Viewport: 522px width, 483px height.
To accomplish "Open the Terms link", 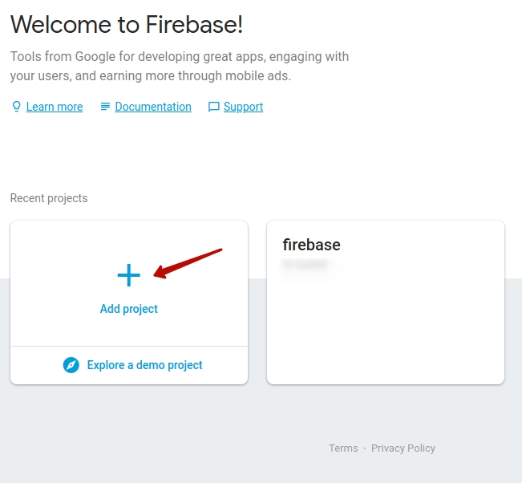I will point(343,448).
